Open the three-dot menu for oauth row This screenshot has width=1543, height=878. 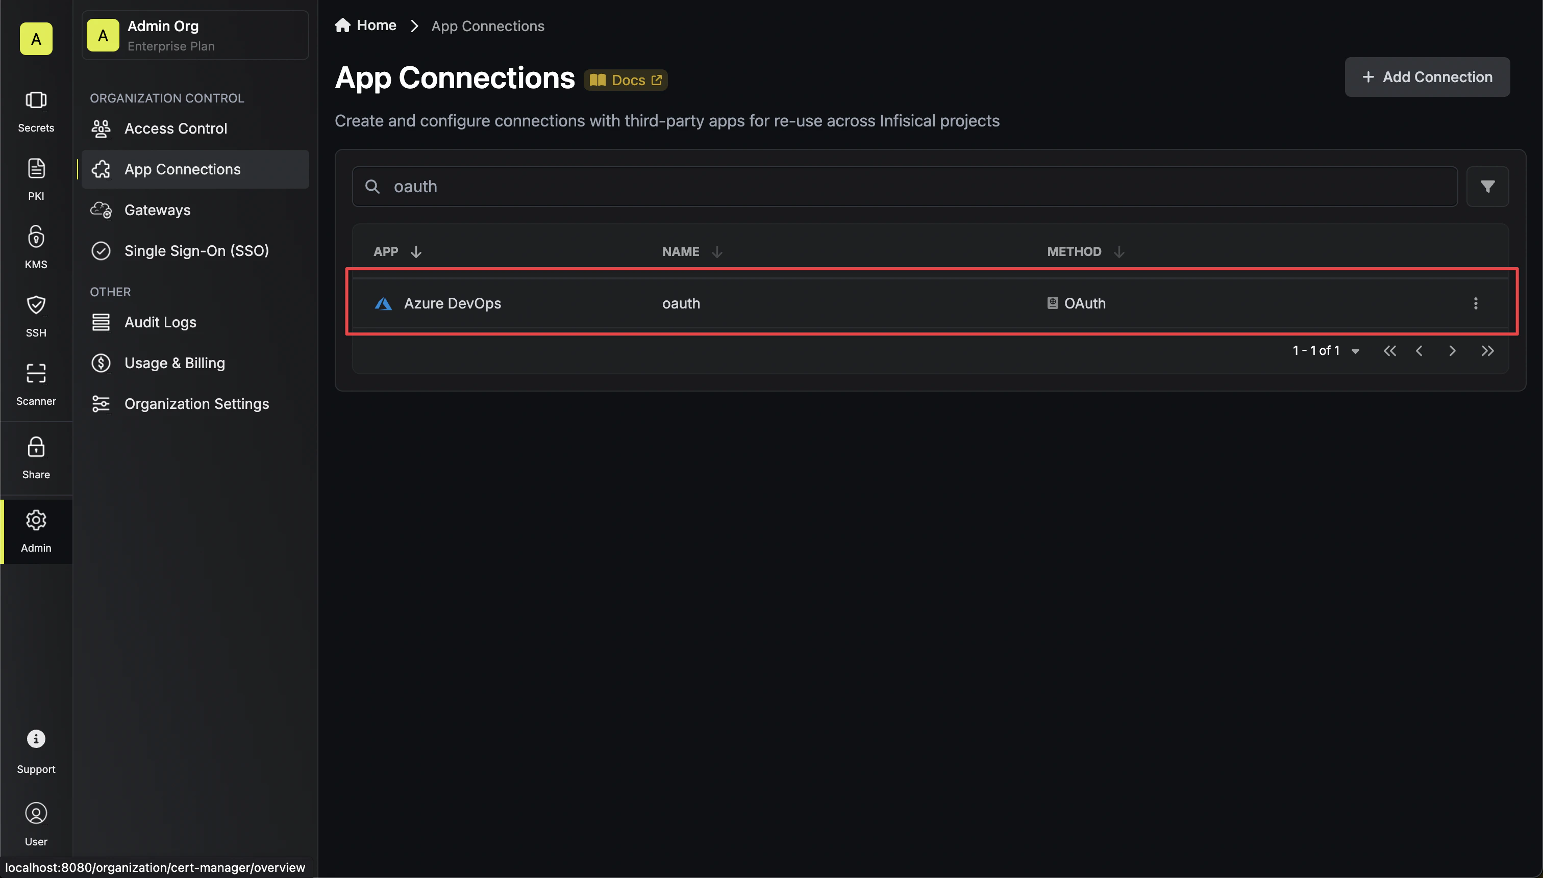click(1476, 303)
